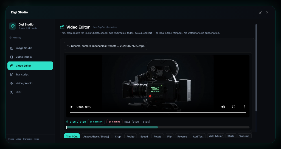This screenshot has width=281, height=149.
Task: Click the 'Image · Video · Transcript · Voice' footer text
Action: click(x=24, y=139)
